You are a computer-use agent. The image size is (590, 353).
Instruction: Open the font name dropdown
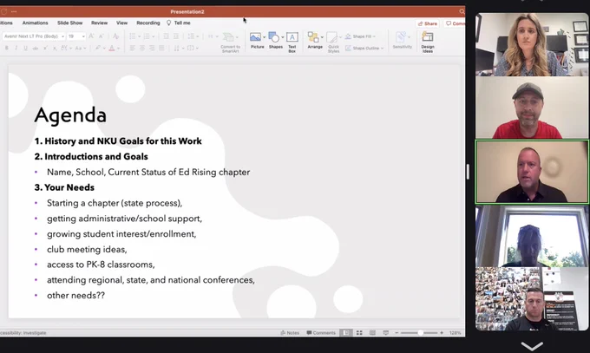click(62, 36)
